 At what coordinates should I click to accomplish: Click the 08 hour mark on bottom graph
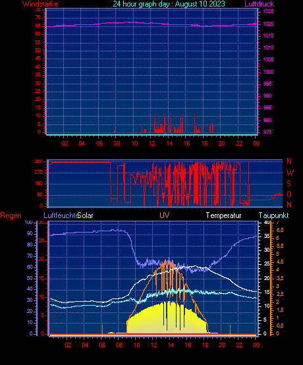pyautogui.click(x=119, y=345)
